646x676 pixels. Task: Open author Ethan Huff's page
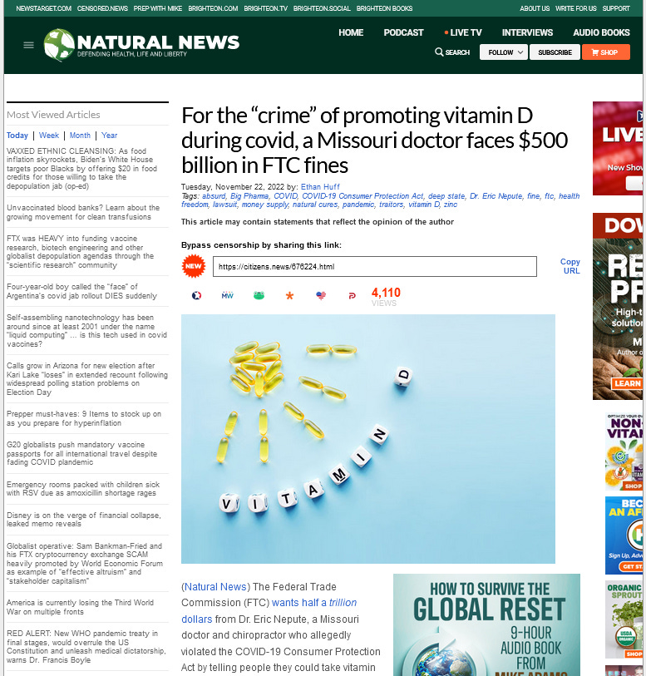320,187
